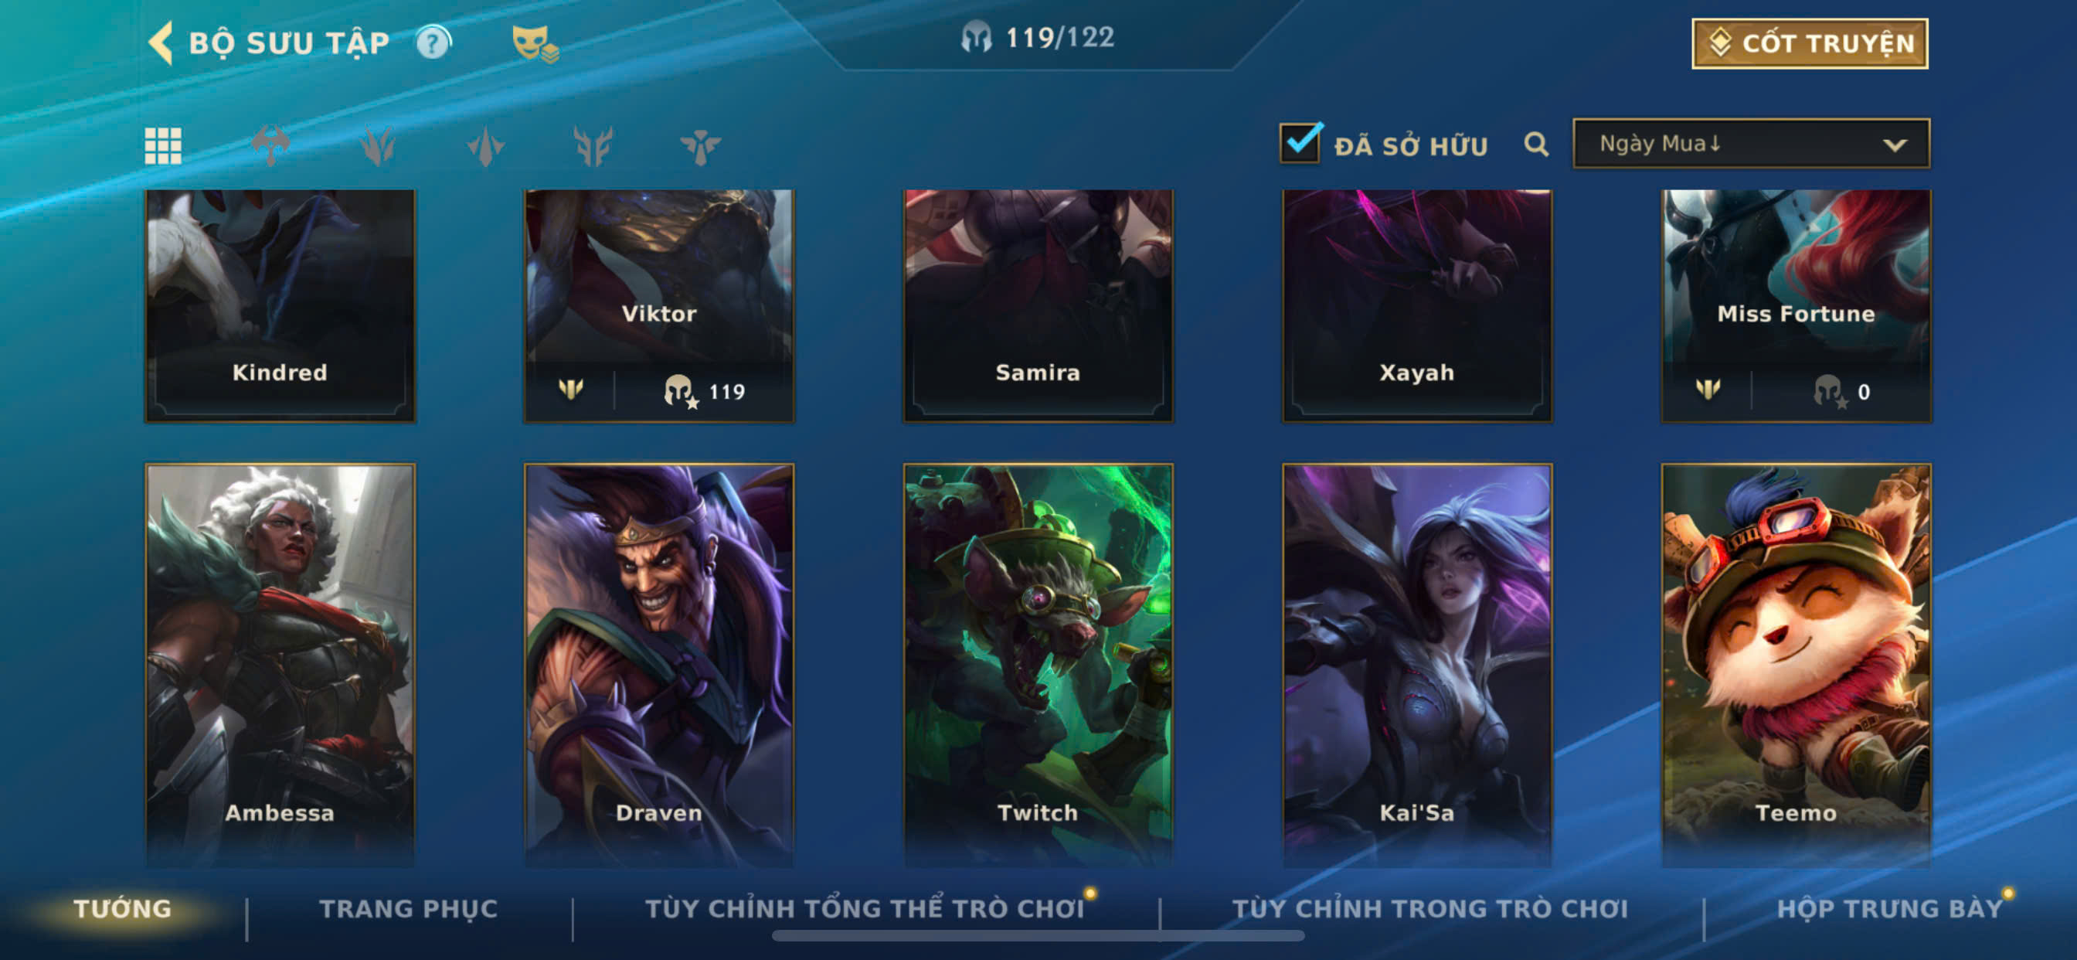Switch to the Trang Phục tab
2077x960 pixels.
click(409, 908)
